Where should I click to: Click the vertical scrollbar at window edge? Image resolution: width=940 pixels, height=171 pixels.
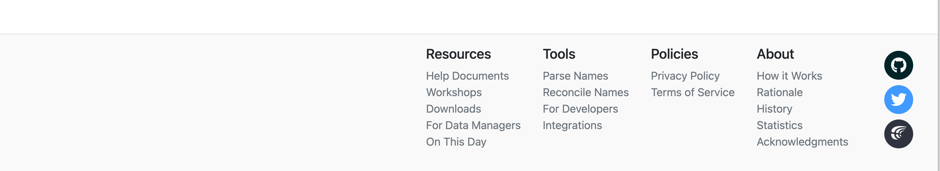[938, 85]
